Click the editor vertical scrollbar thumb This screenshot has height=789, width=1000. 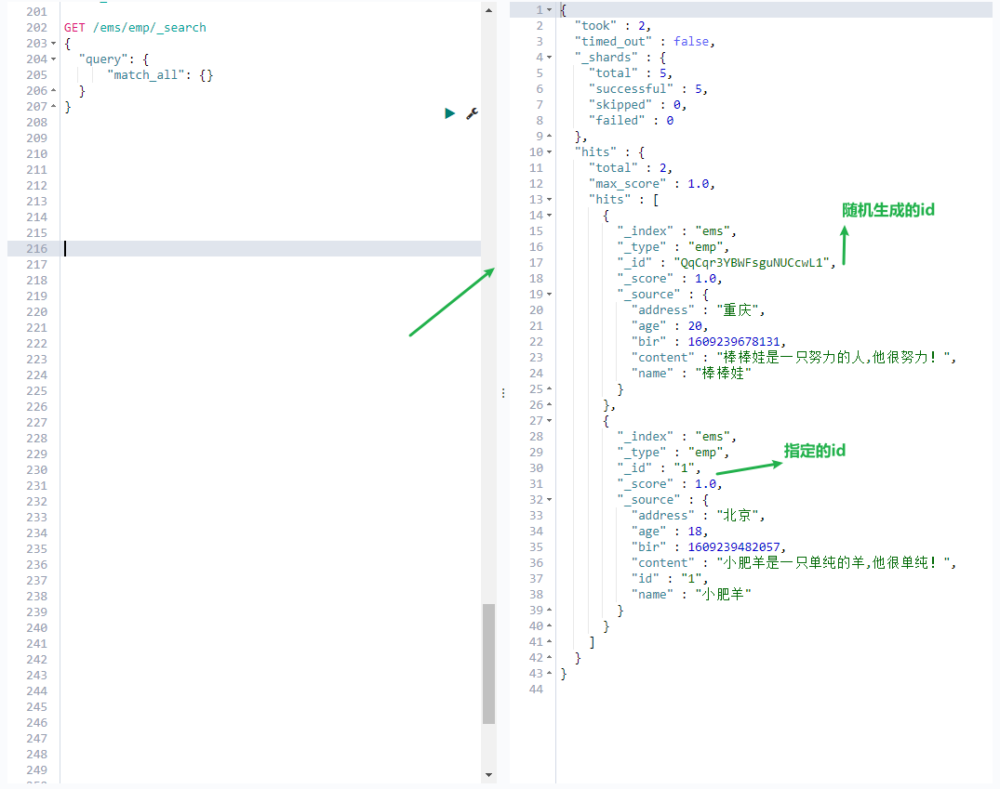(488, 664)
